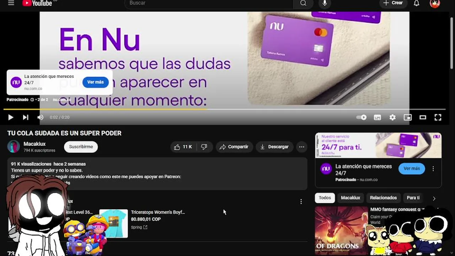Screen dimensions: 455x256
Task: Seek on the yellow ad progress bar
Action: [x=224, y=109]
